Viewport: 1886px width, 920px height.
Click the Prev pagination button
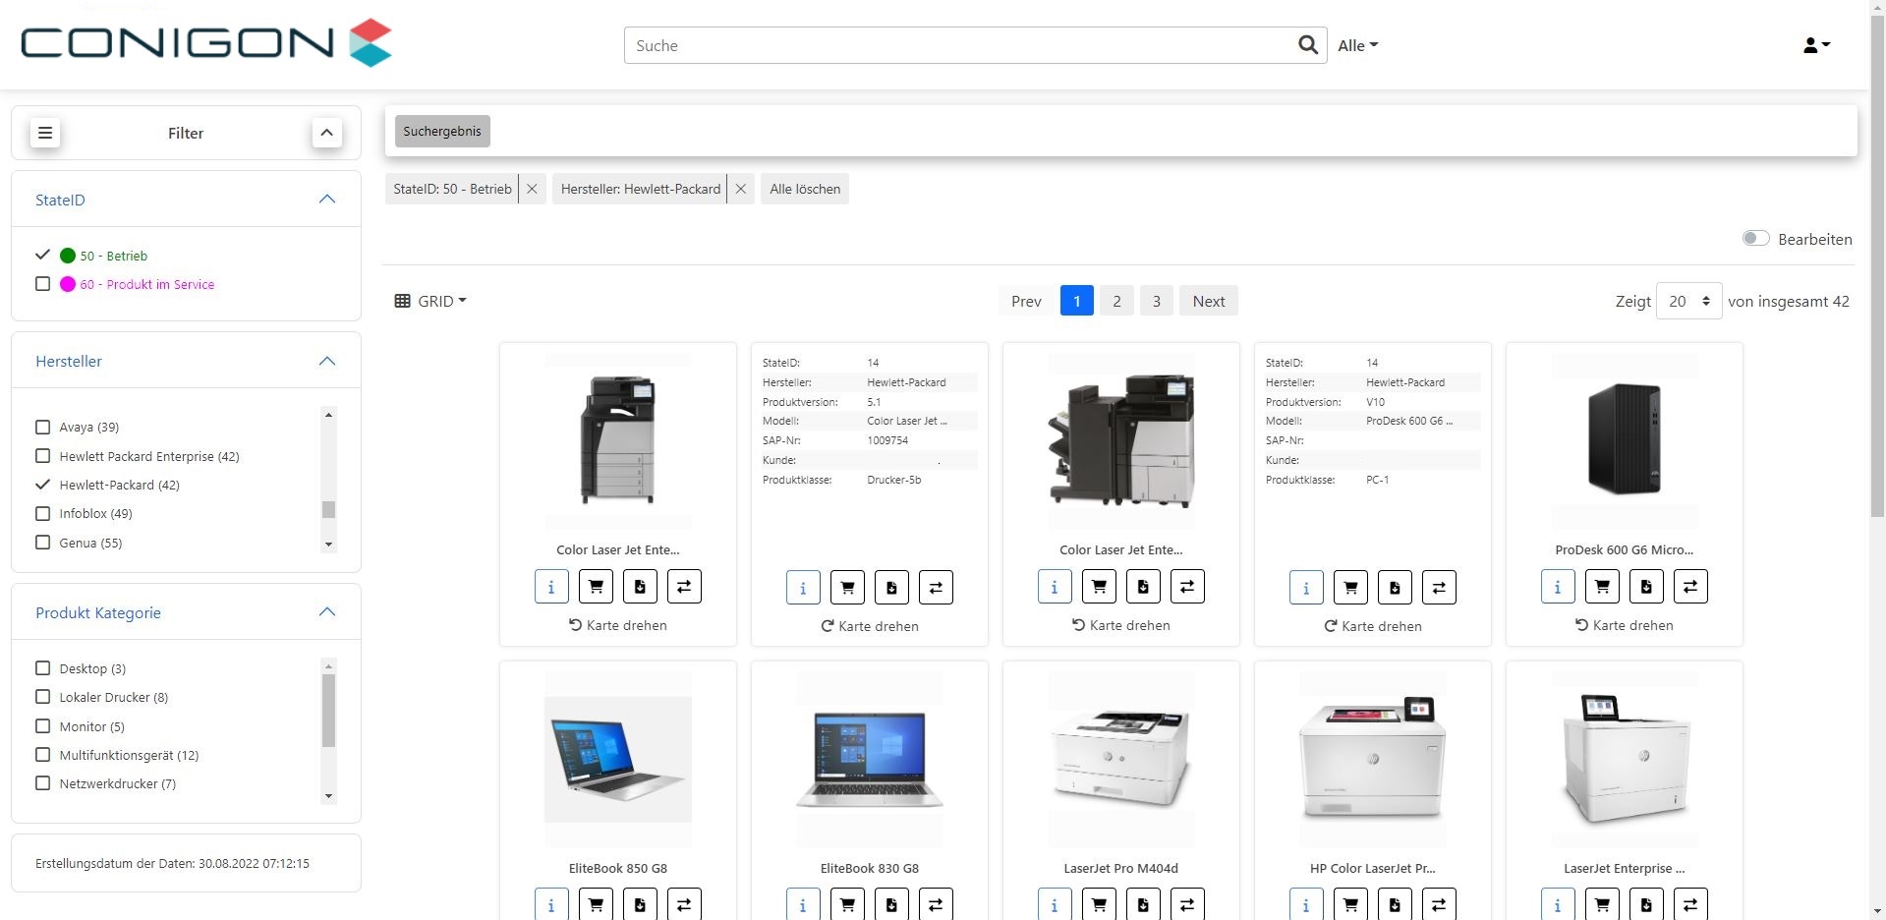pos(1026,301)
